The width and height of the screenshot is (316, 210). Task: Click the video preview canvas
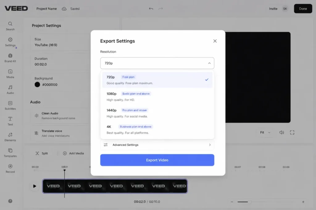258,77
